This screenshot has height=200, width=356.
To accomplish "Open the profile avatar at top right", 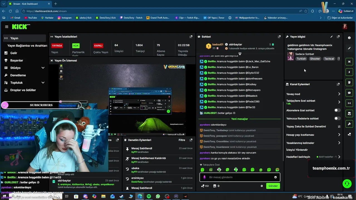I will coord(345,27).
